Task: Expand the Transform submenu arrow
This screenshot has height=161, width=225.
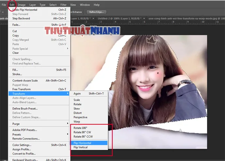Action: click(x=68, y=93)
